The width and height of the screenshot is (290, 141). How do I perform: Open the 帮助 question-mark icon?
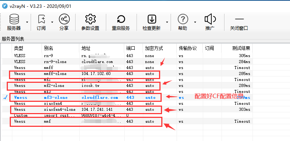pyautogui.click(x=183, y=19)
